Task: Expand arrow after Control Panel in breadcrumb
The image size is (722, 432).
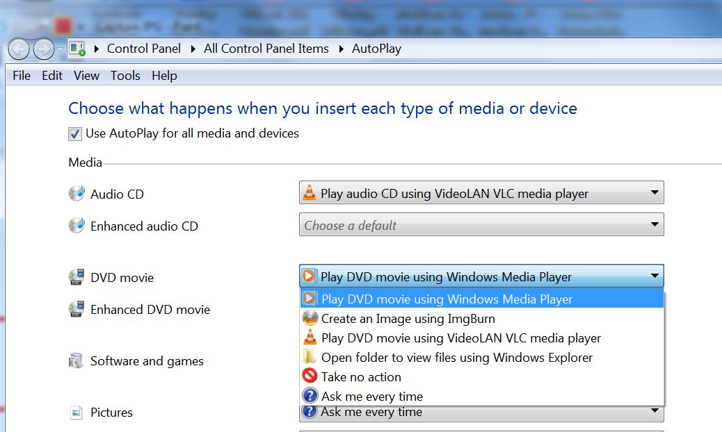Action: coord(193,49)
